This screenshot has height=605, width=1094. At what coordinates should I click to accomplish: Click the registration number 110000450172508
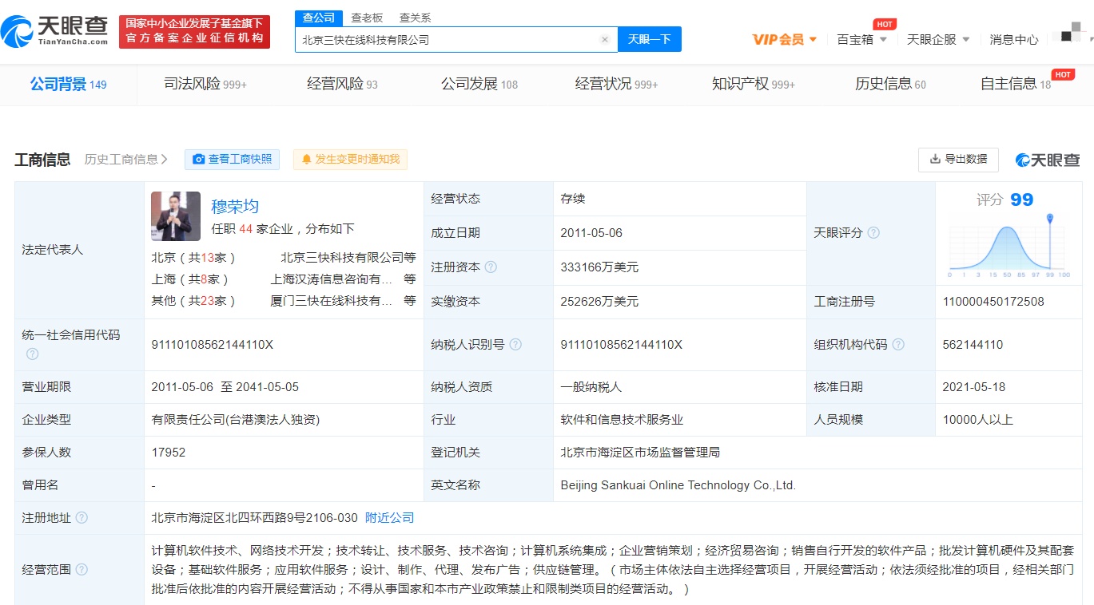993,302
